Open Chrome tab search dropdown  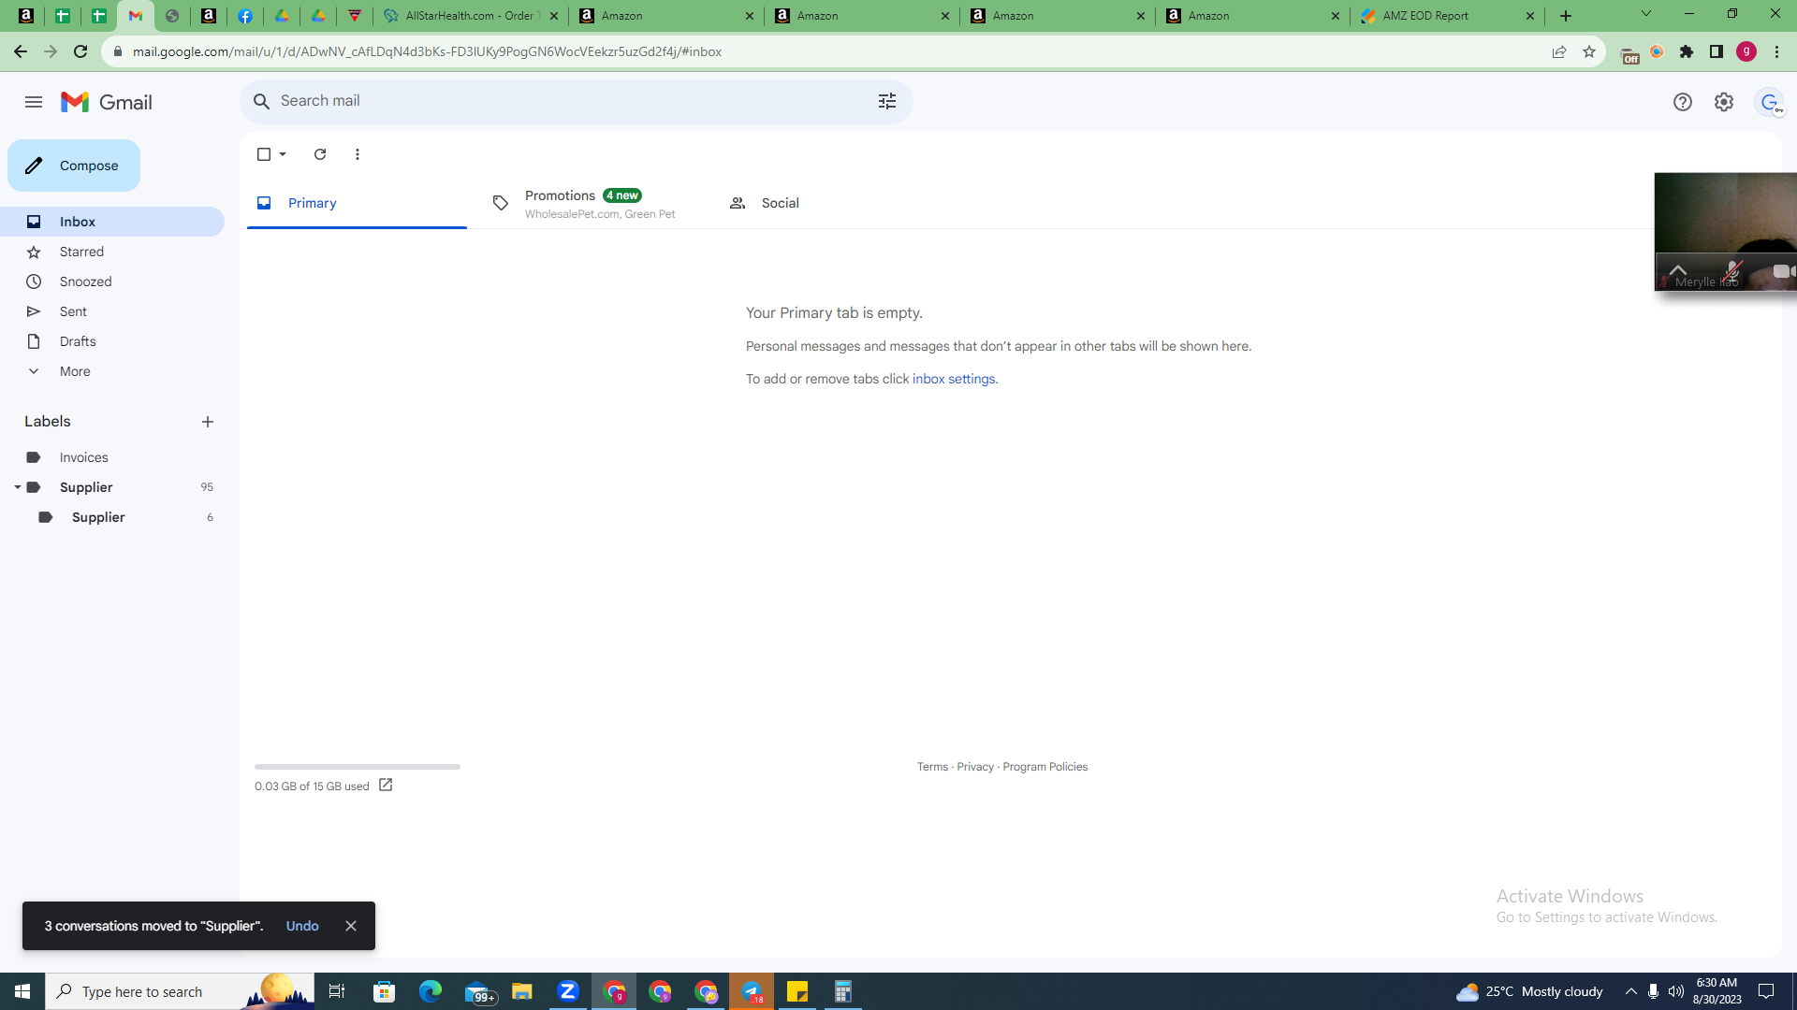(x=1646, y=14)
